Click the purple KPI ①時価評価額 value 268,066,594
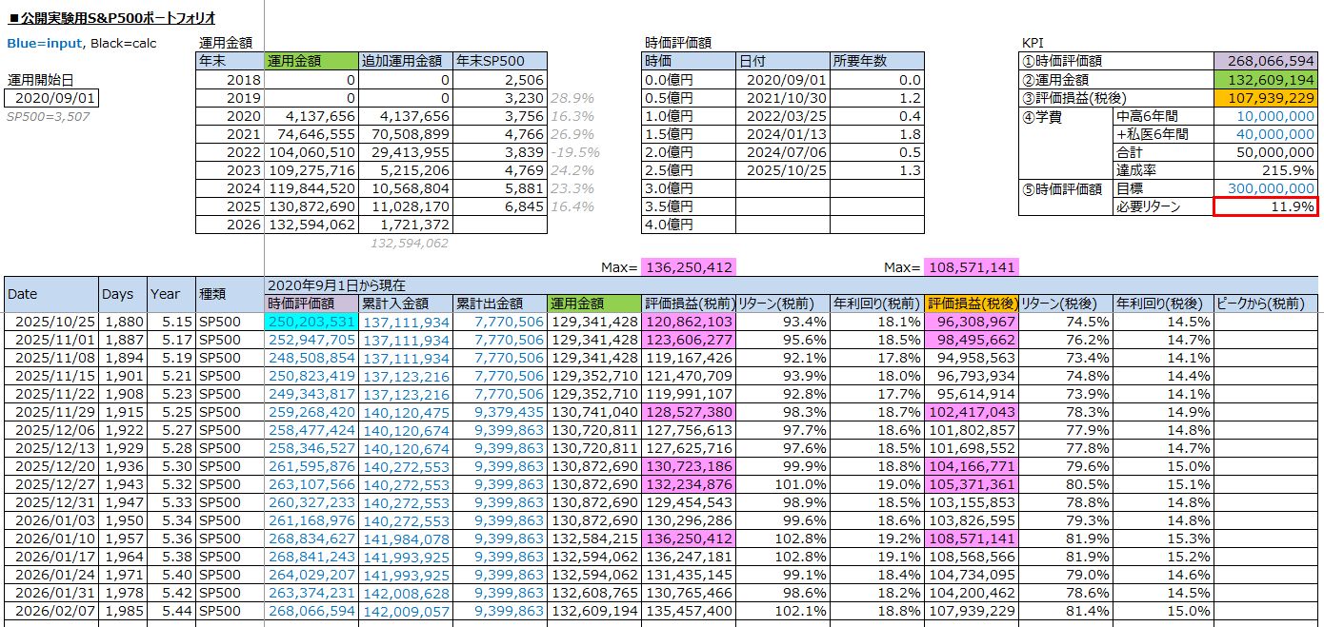Screen dimensions: 1324x627 (x=1266, y=62)
